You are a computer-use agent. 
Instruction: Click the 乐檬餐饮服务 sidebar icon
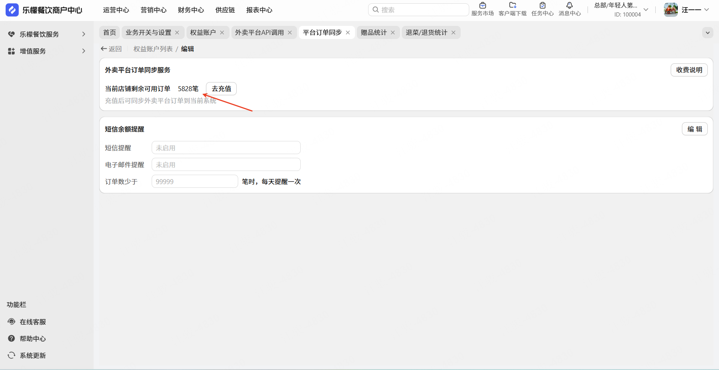12,34
